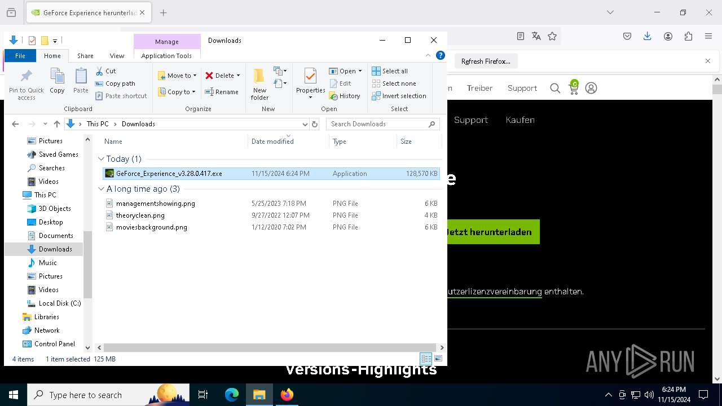Click the Copy ribbon icon
Image resolution: width=722 pixels, height=406 pixels.
click(57, 81)
